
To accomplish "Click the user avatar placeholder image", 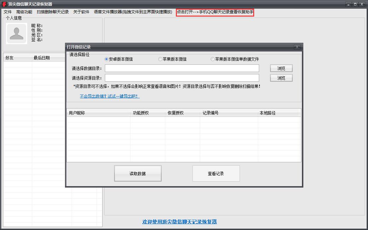I will (17, 34).
